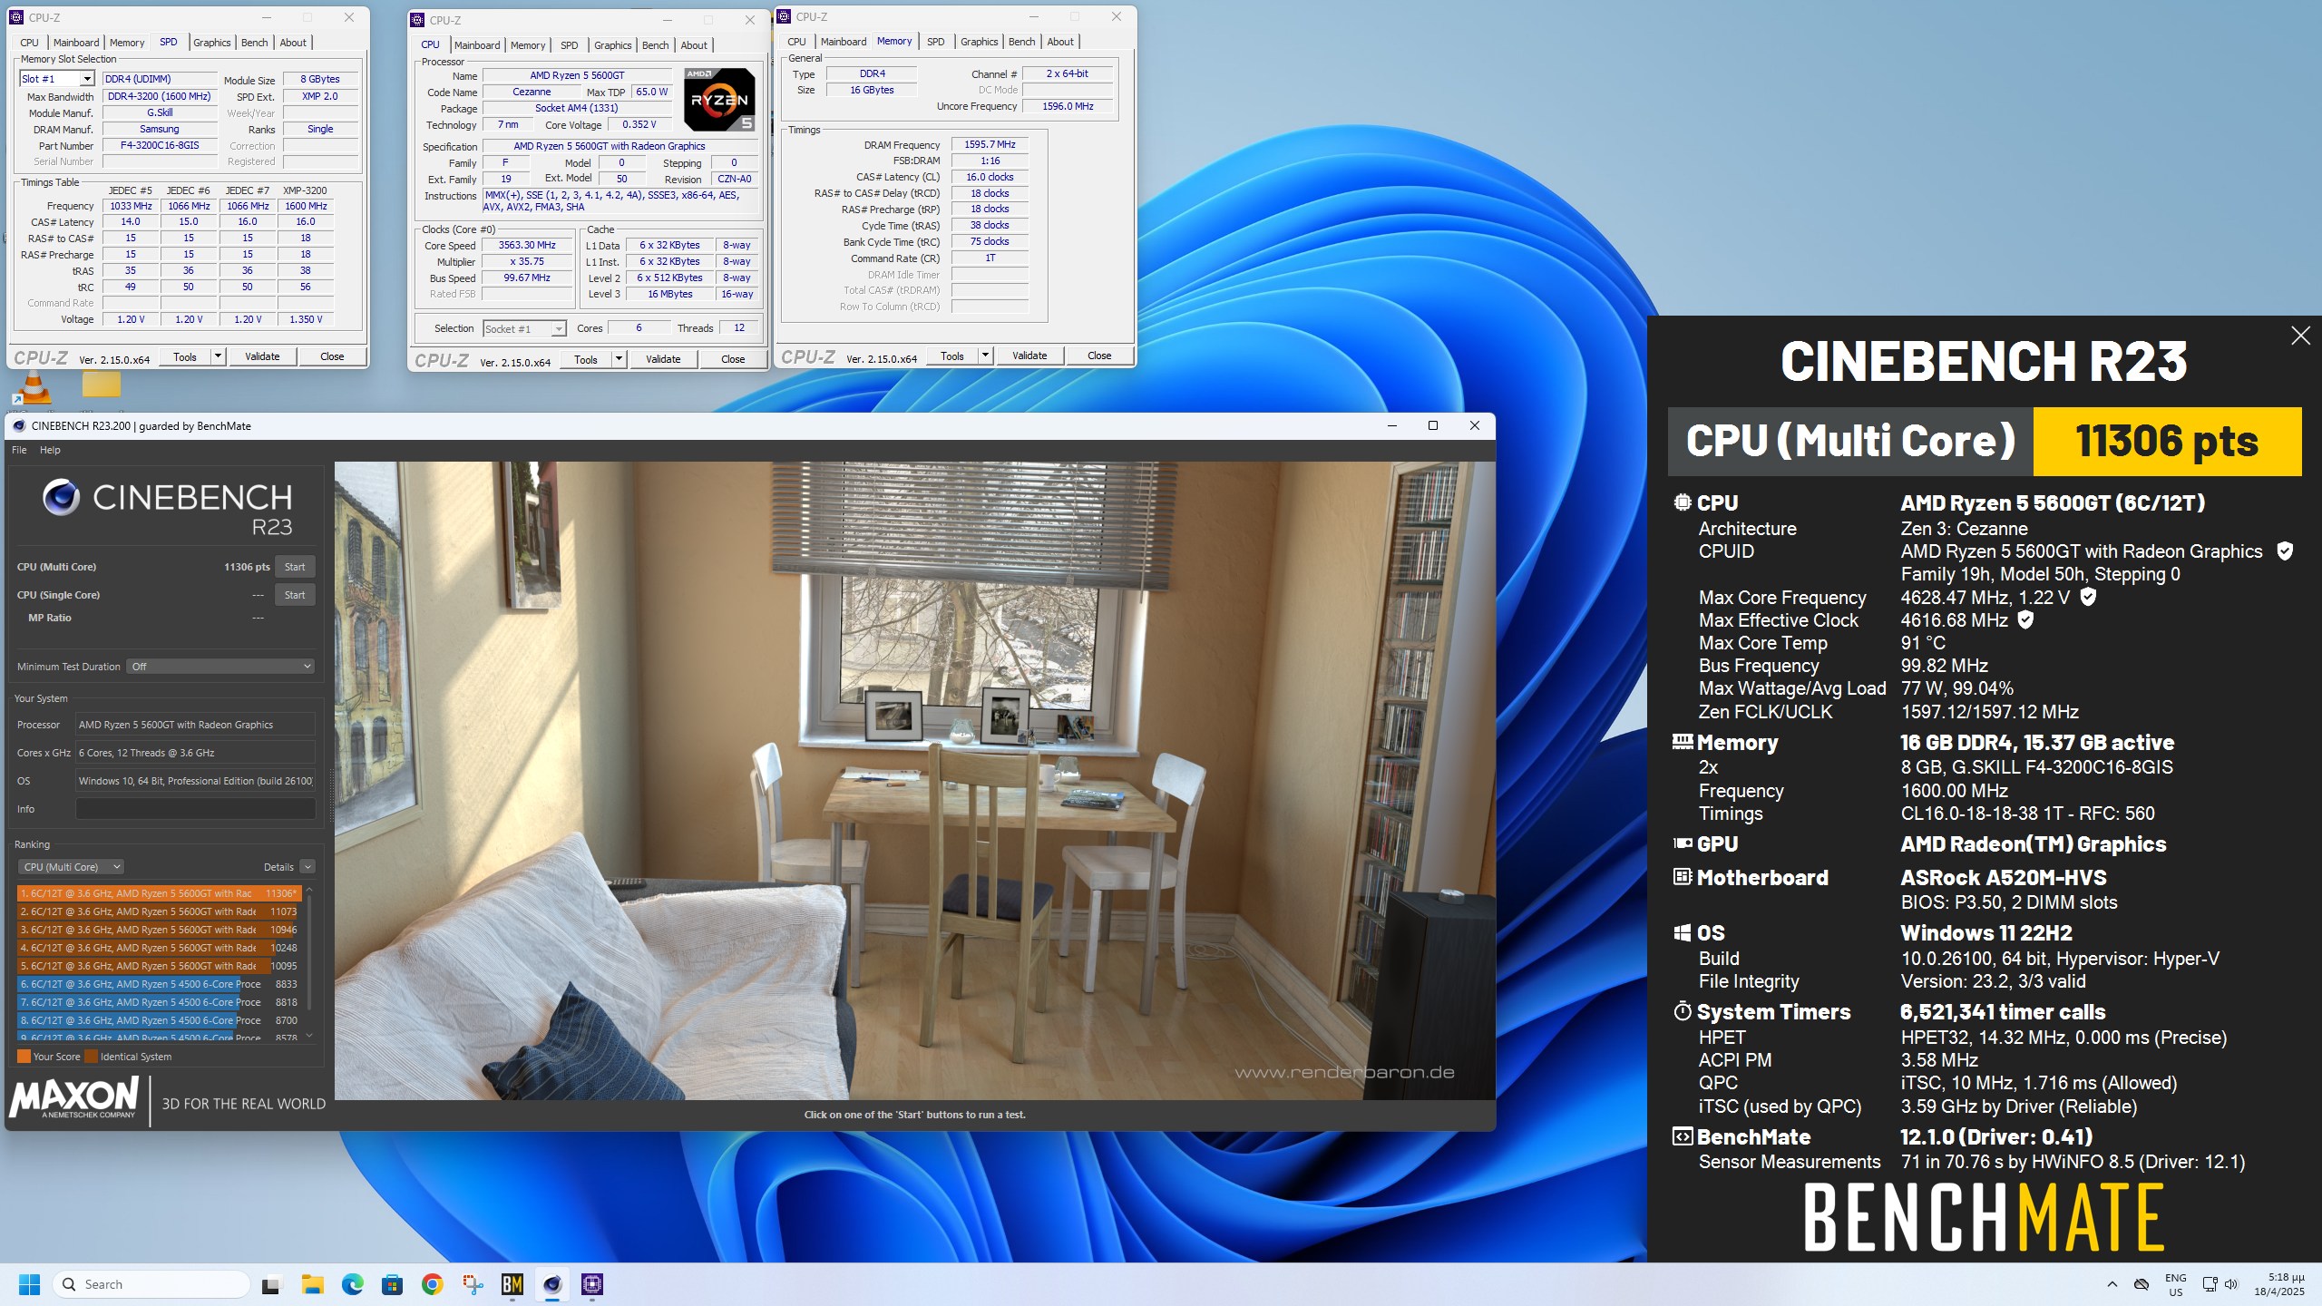Open the Snipping Tool from the taskbar
This screenshot has height=1306, width=2322.
click(x=473, y=1284)
